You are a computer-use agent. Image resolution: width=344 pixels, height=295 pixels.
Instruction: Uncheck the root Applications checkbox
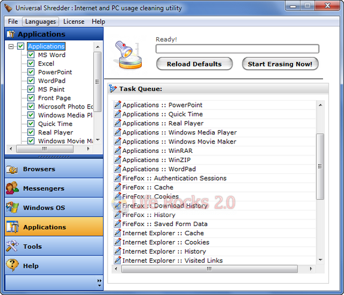click(x=21, y=46)
